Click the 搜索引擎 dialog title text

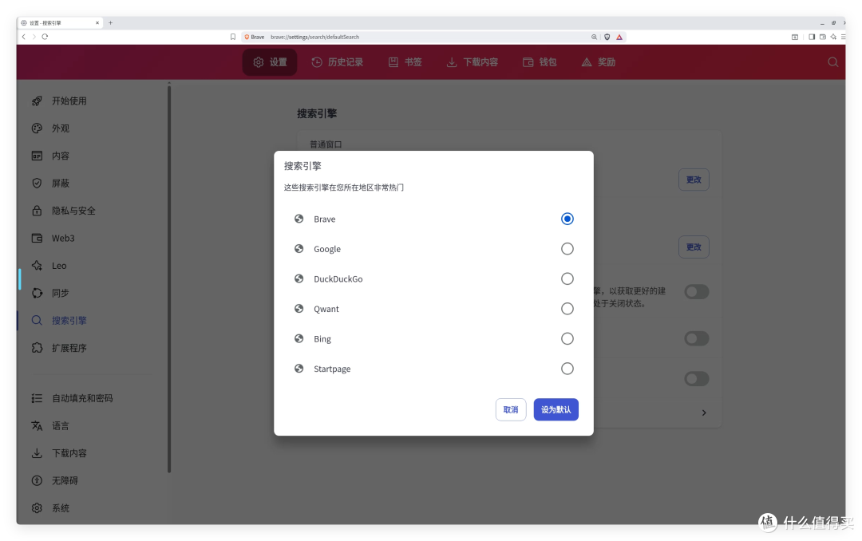tap(302, 166)
